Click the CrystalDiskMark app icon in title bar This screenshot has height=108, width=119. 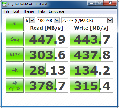click(x=5, y=4)
